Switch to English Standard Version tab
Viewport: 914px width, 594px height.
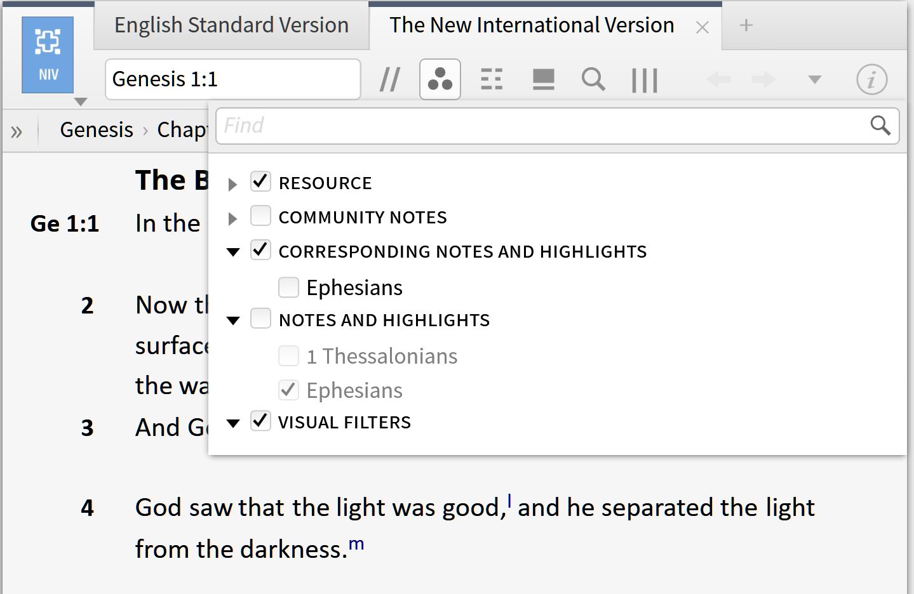(x=231, y=25)
